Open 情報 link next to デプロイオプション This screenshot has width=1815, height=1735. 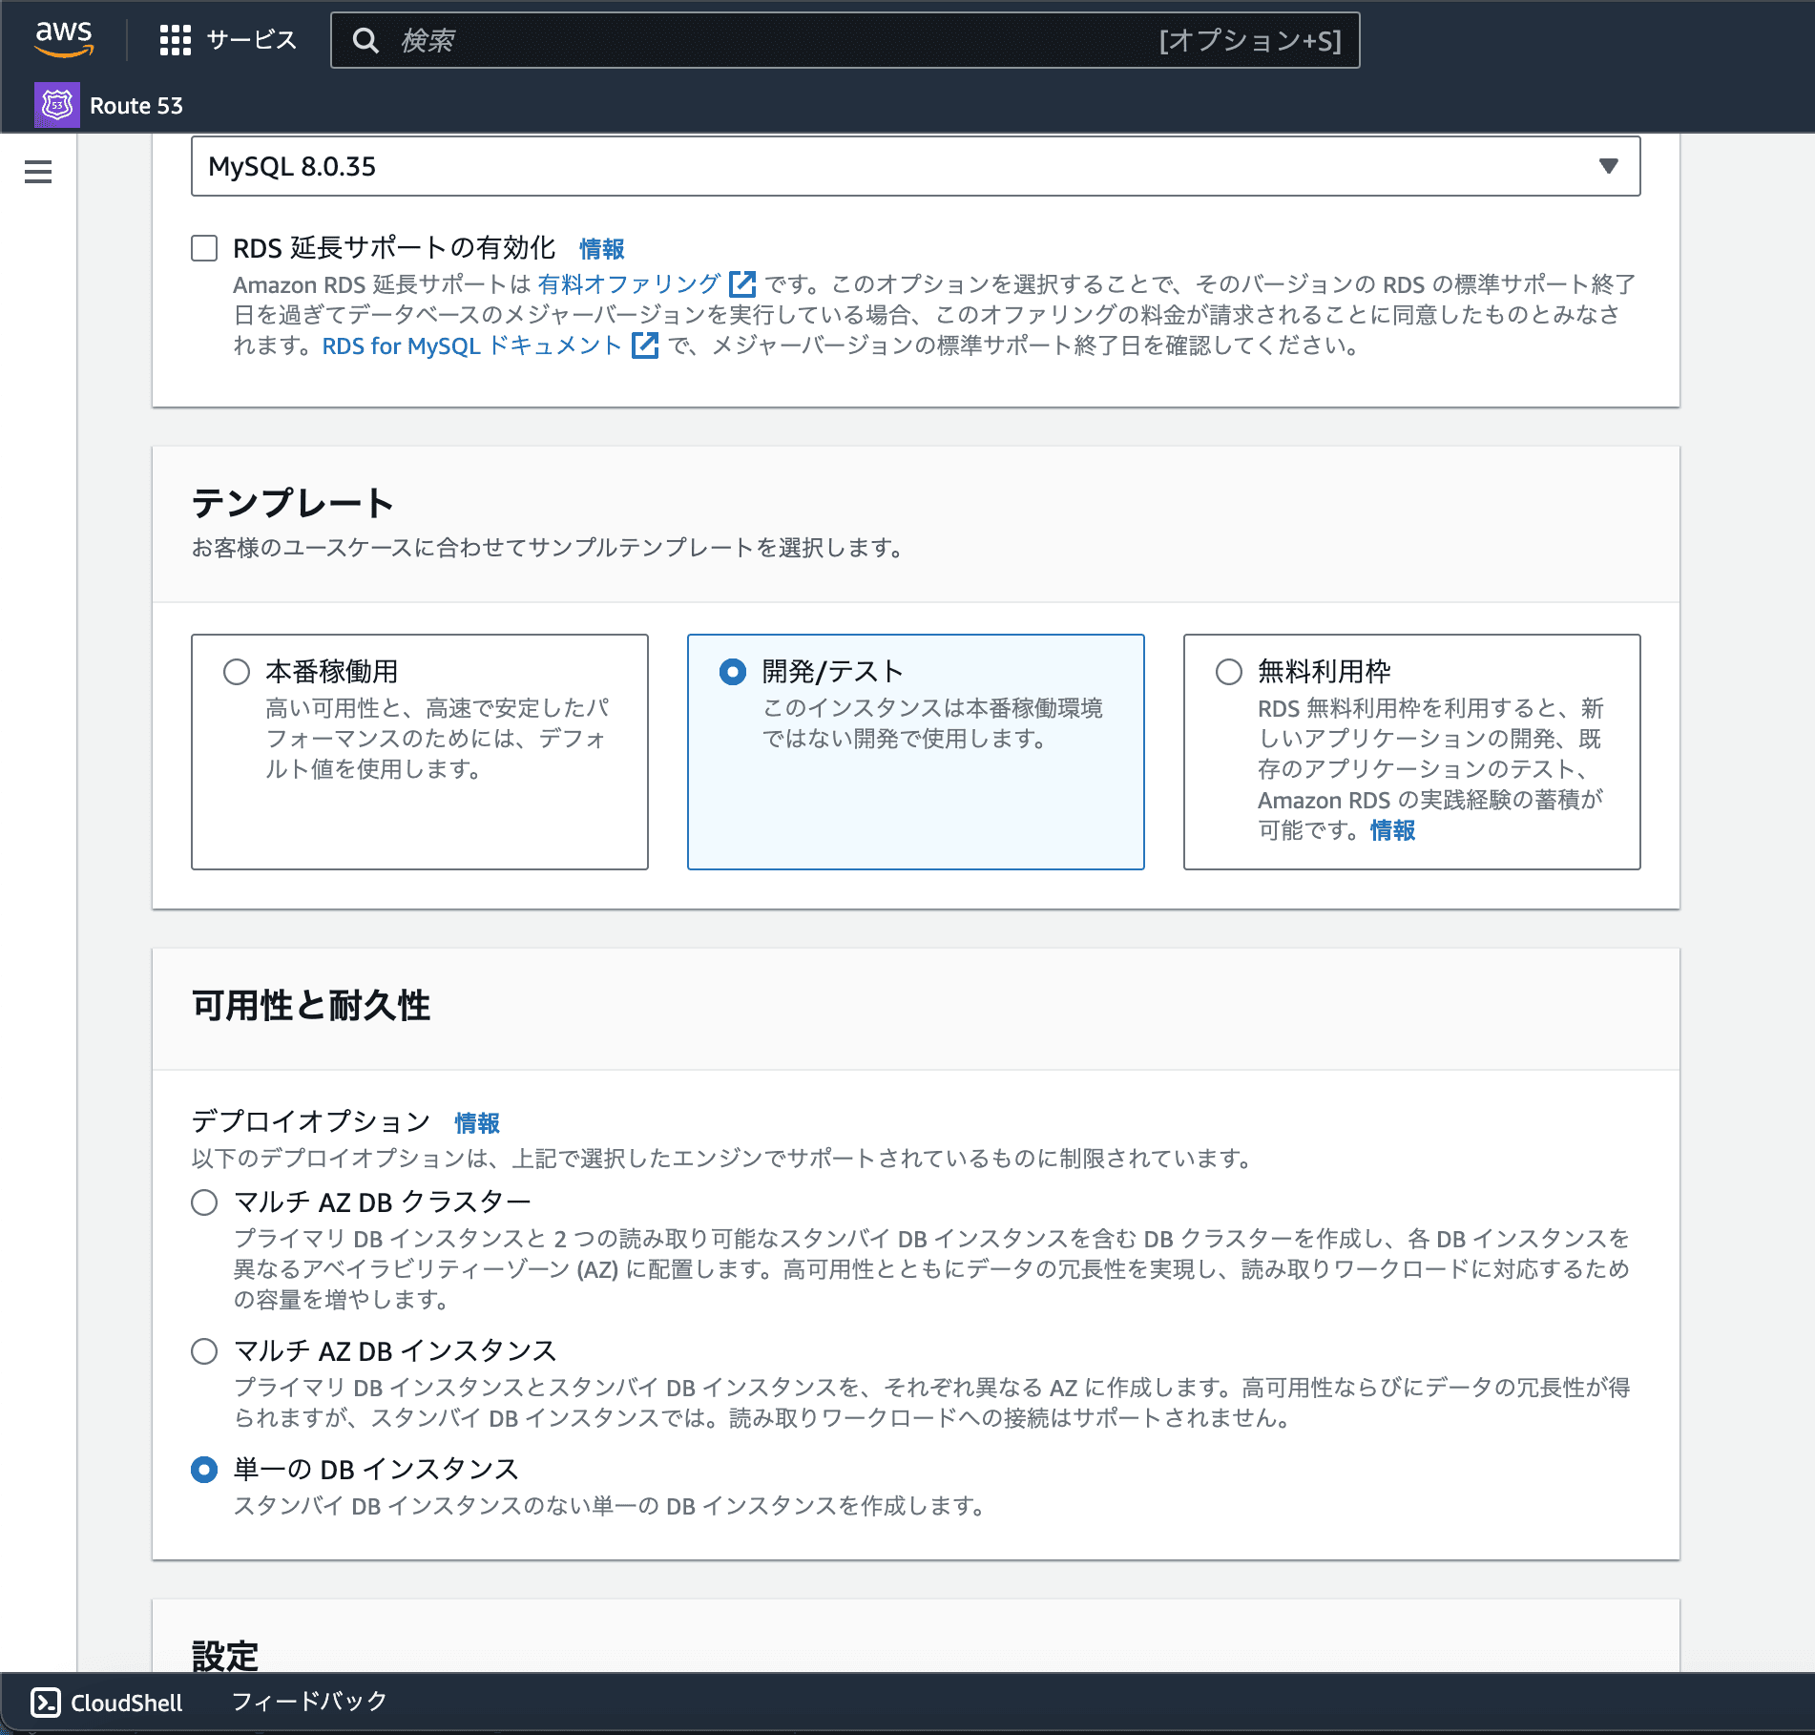476,1123
